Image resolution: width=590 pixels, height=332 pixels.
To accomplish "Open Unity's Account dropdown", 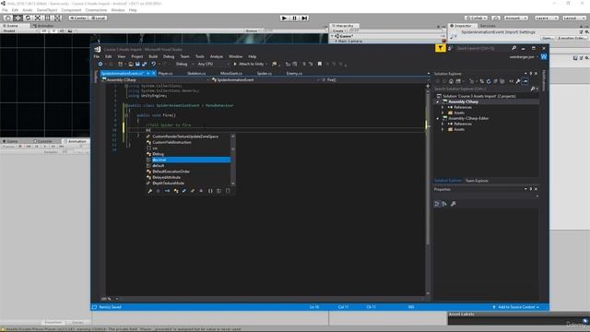I will click(516, 18).
